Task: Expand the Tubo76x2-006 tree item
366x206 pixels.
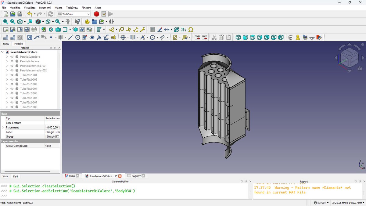Action: pyautogui.click(x=7, y=98)
